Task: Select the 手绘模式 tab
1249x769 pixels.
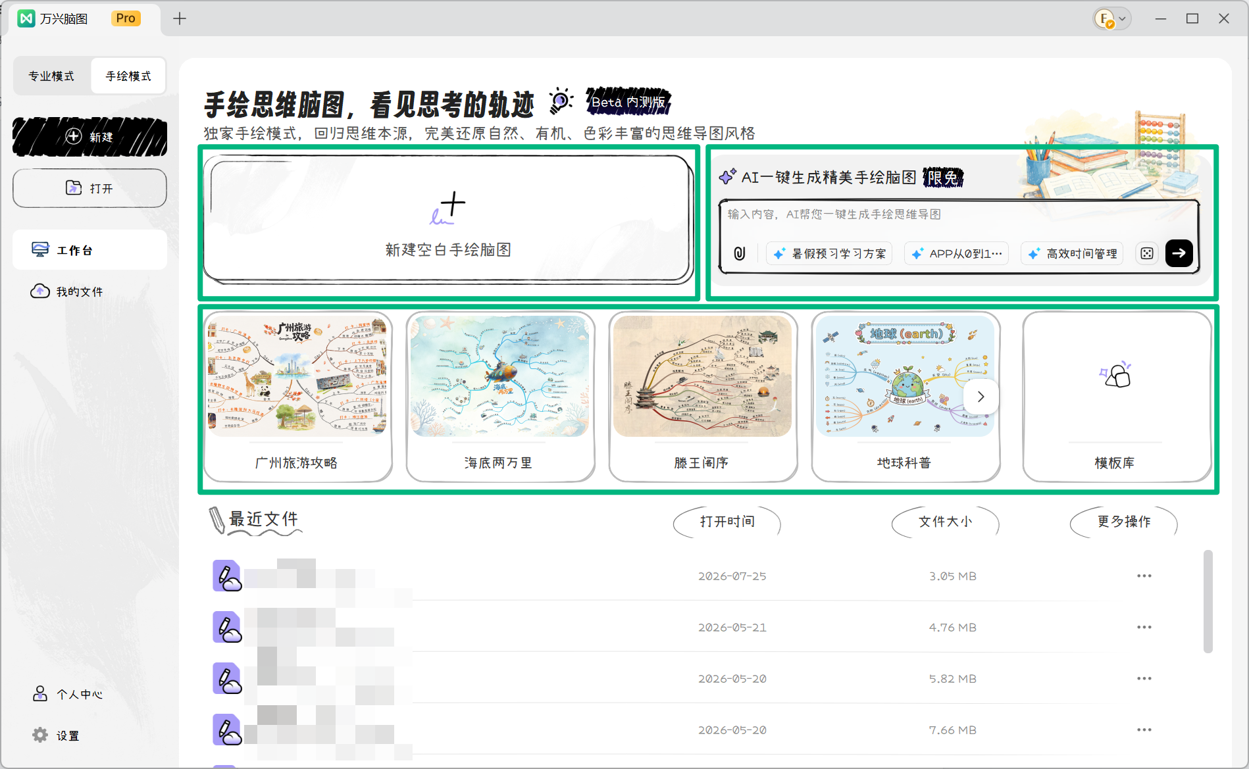Action: click(128, 76)
